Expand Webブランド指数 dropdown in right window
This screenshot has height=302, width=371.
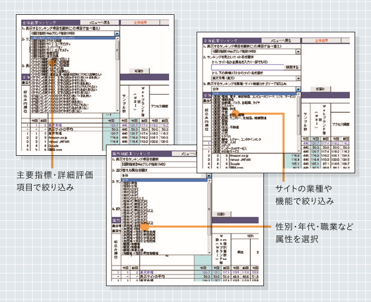pyautogui.click(x=298, y=51)
